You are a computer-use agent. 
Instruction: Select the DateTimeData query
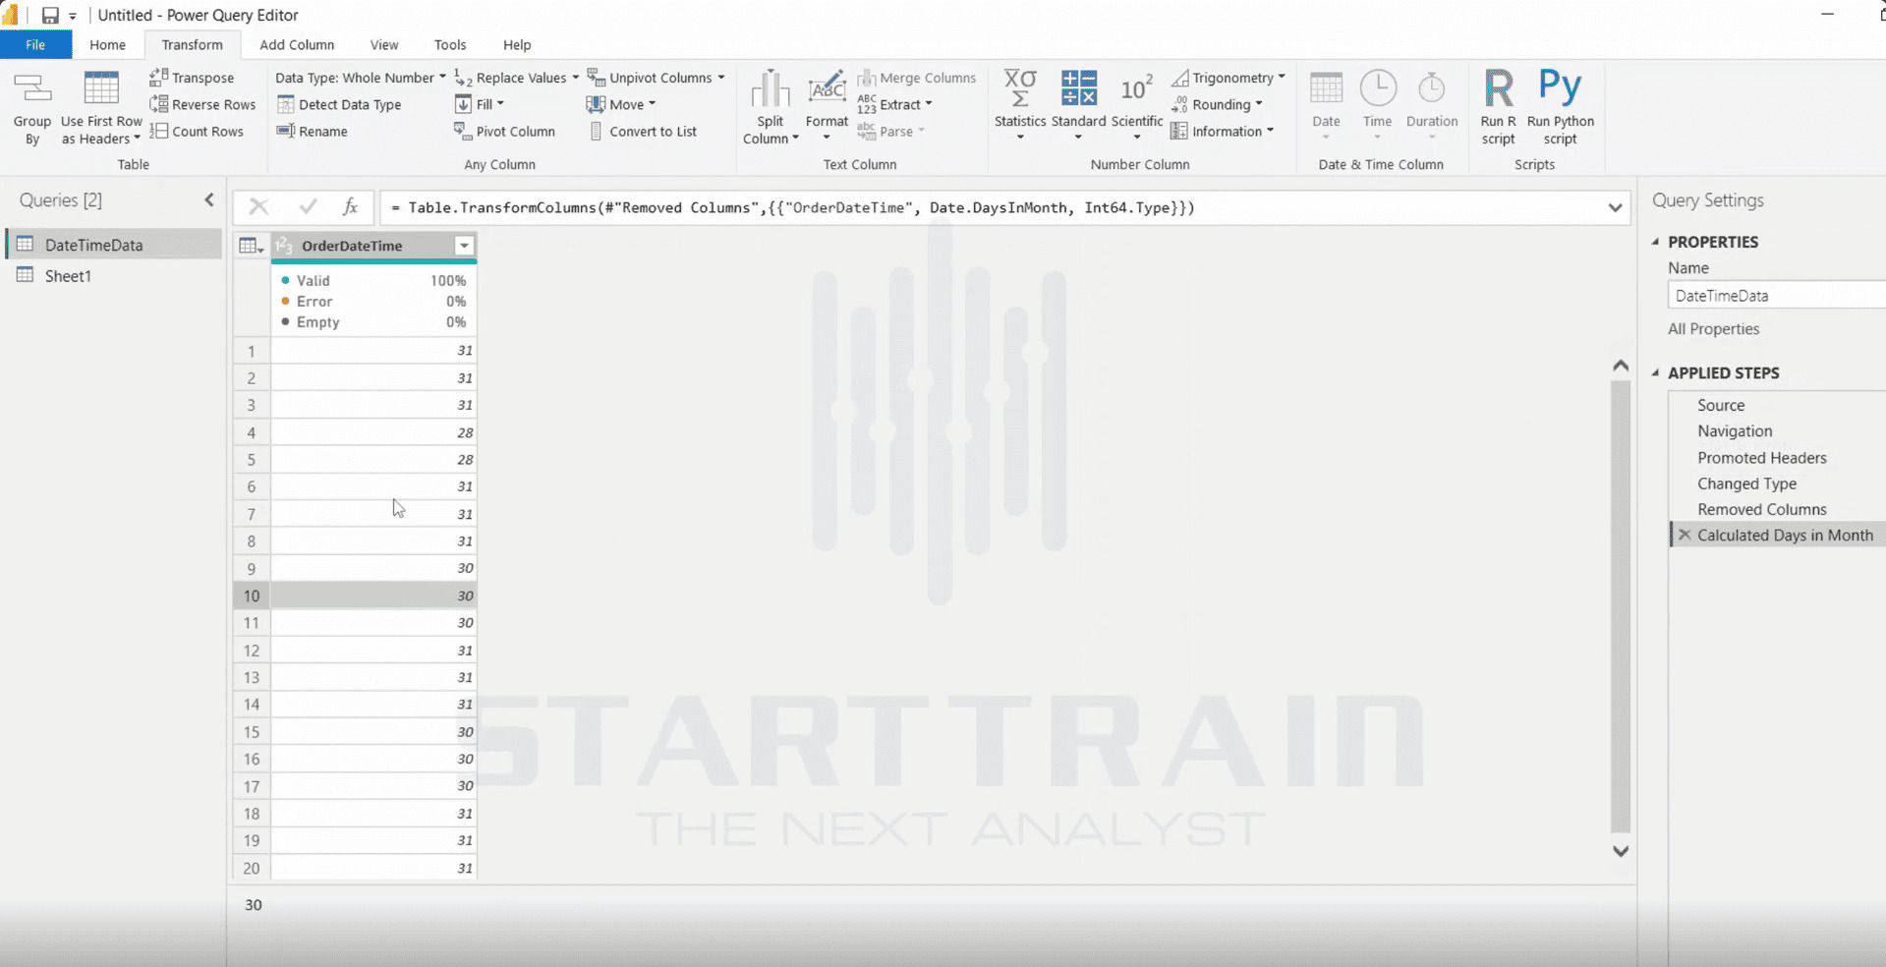click(115, 245)
